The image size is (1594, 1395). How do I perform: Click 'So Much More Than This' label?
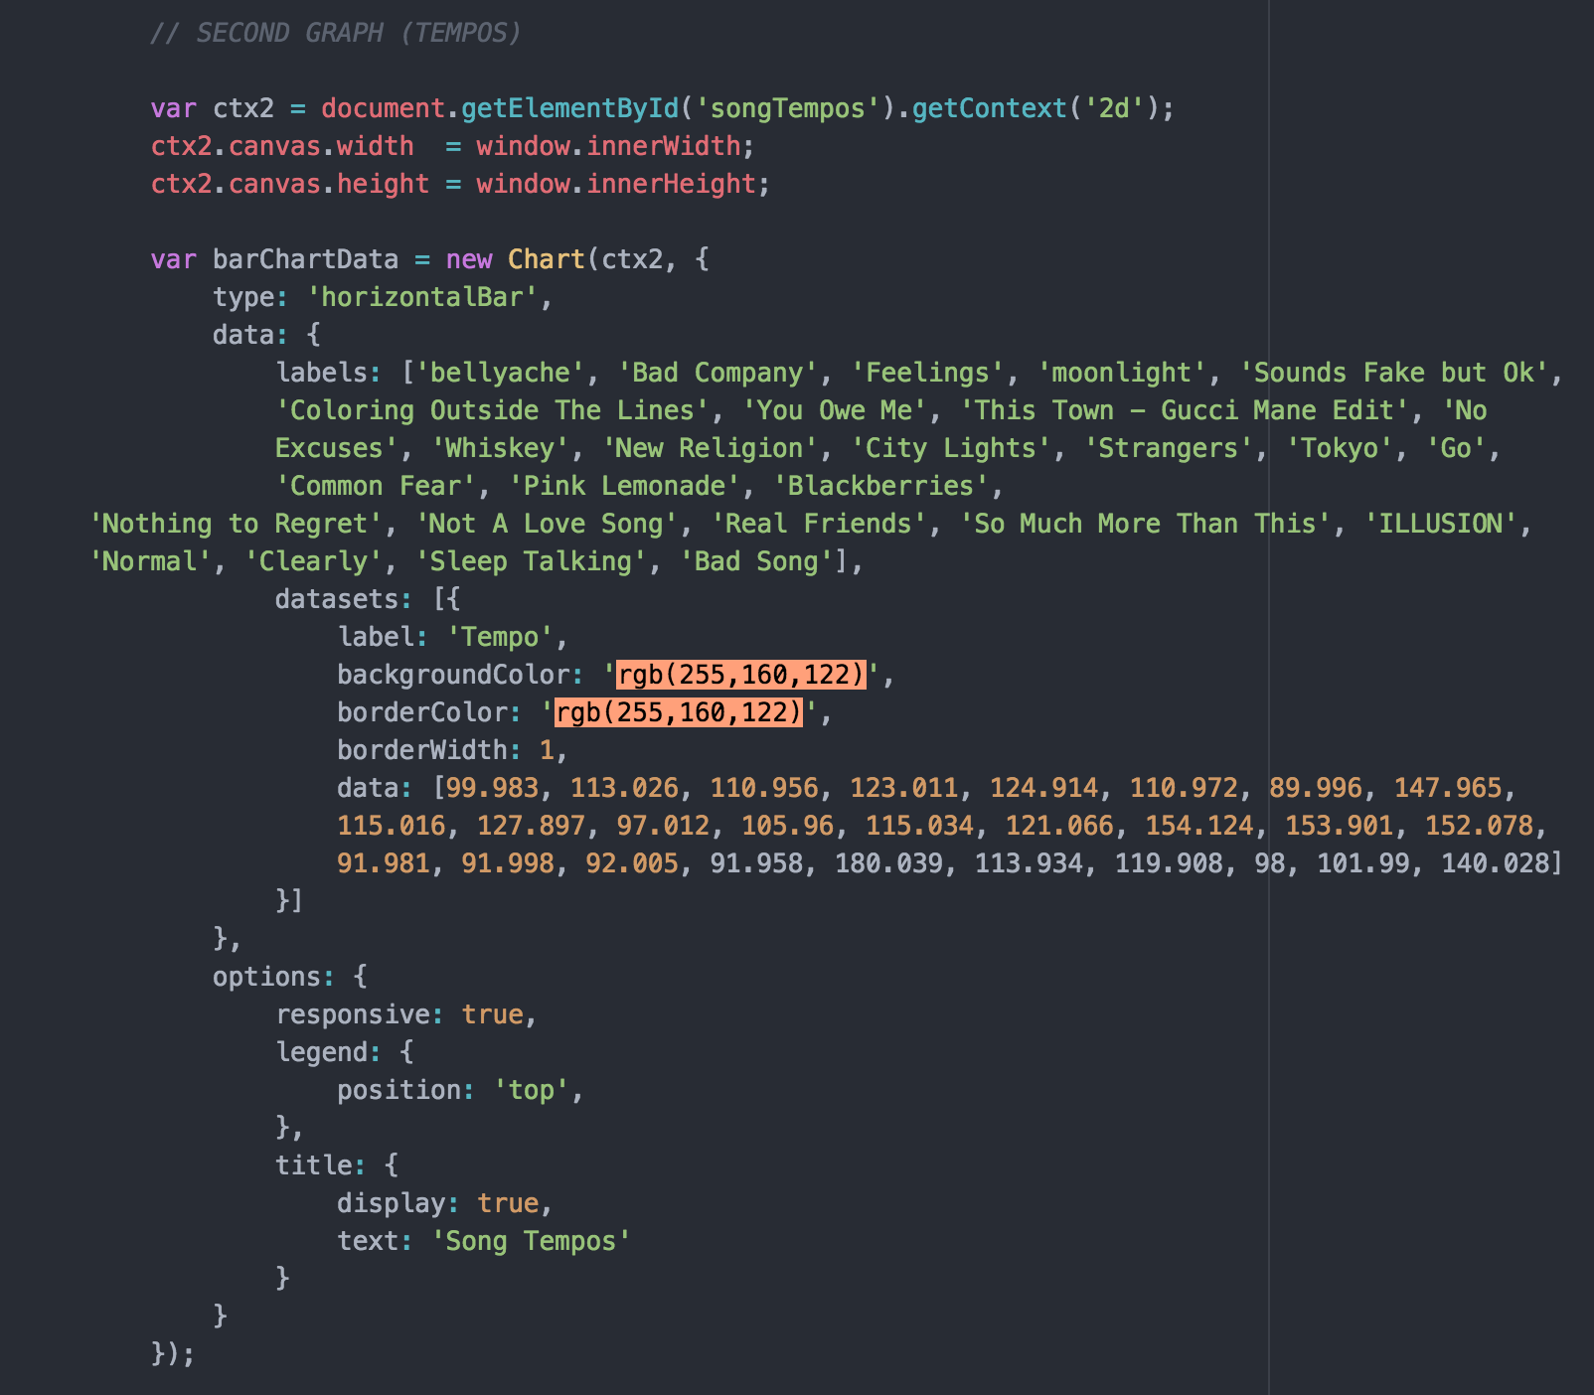pos(1146,524)
